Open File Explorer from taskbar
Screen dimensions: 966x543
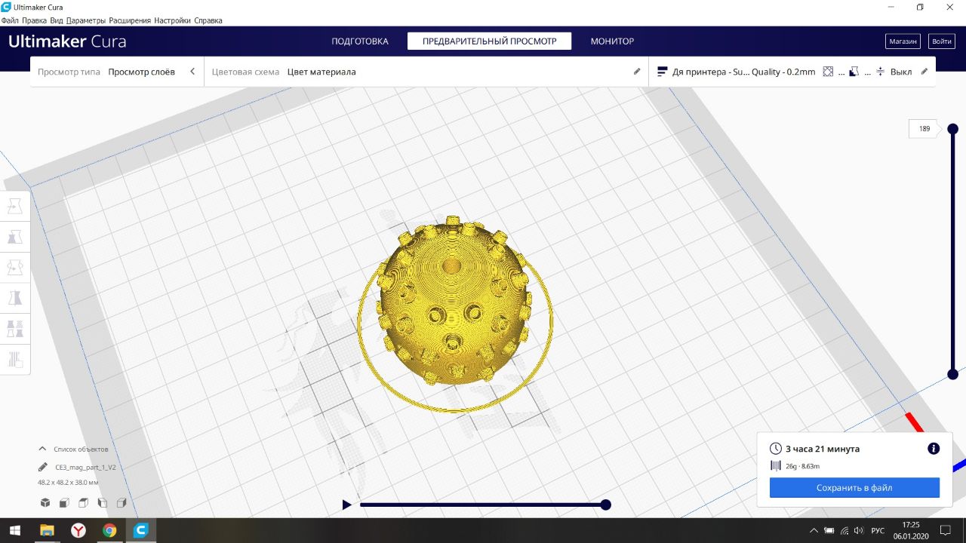[47, 530]
